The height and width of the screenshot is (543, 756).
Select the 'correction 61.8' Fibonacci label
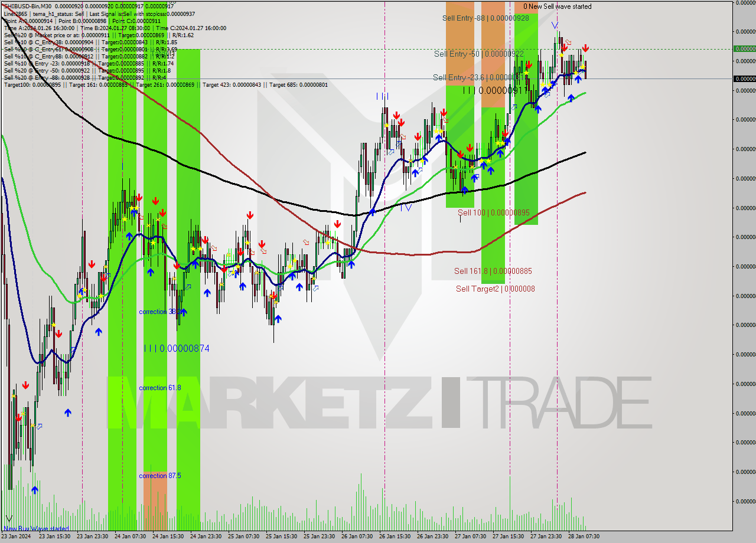[160, 388]
